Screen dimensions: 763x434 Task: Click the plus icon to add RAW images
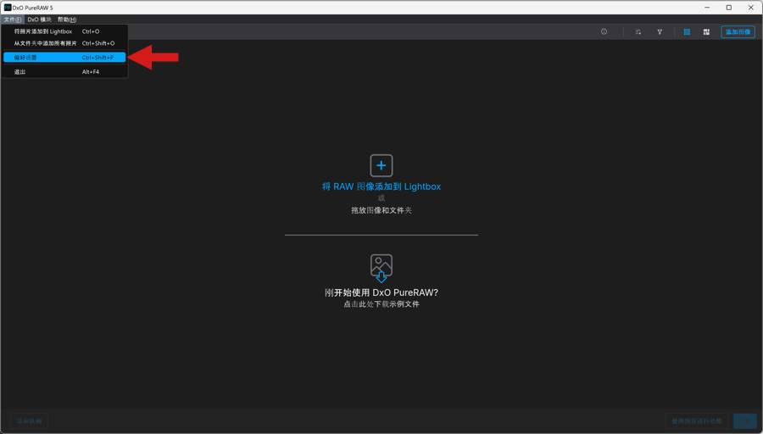[x=381, y=165]
